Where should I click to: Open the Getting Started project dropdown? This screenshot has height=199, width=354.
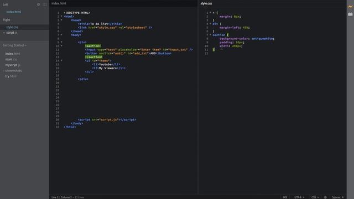[x=15, y=45]
